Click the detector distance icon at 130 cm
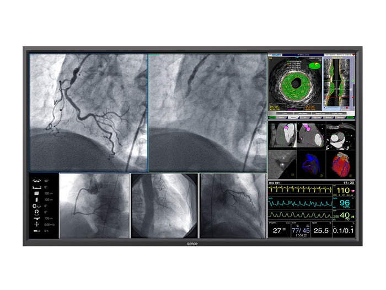Viewport: 386px width, 290px height. point(37,193)
